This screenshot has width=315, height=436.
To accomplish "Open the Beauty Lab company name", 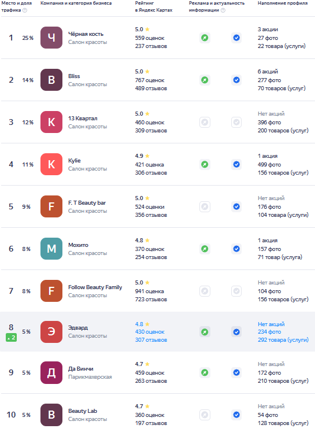I will tap(83, 411).
